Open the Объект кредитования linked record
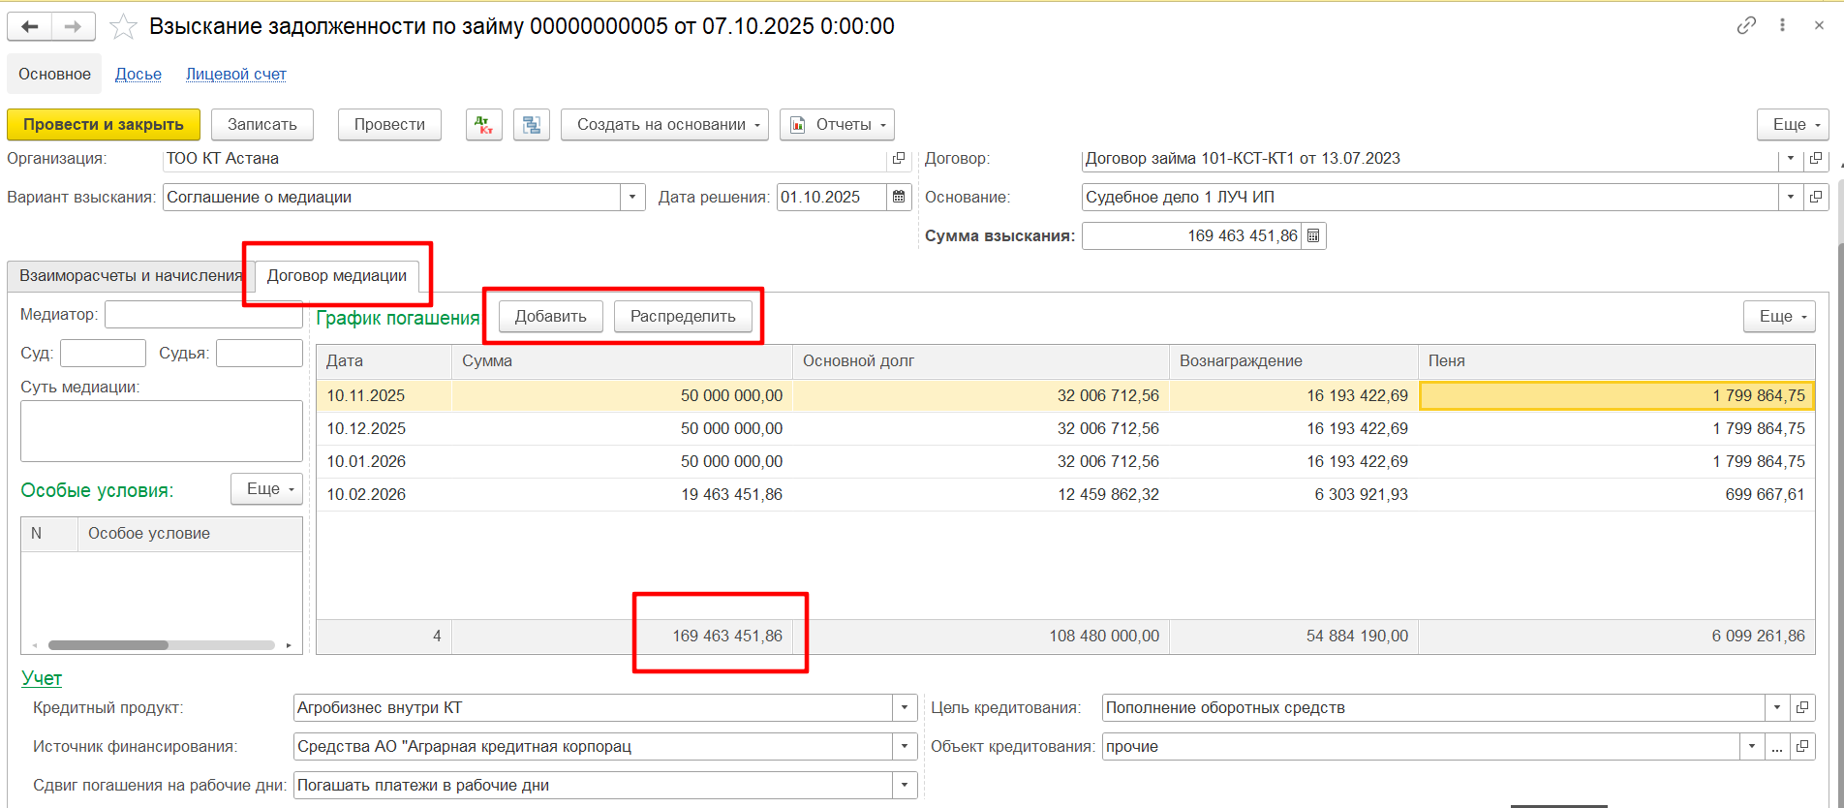This screenshot has height=808, width=1844. pos(1802,746)
